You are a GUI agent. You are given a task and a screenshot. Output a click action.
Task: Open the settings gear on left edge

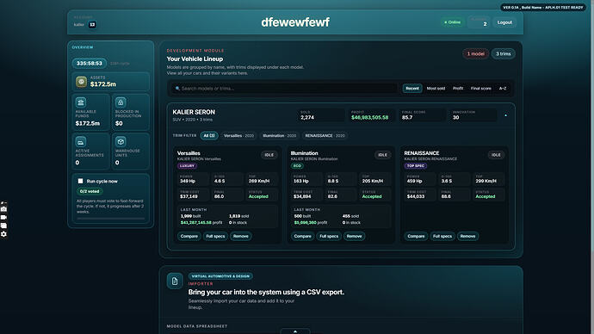3,234
